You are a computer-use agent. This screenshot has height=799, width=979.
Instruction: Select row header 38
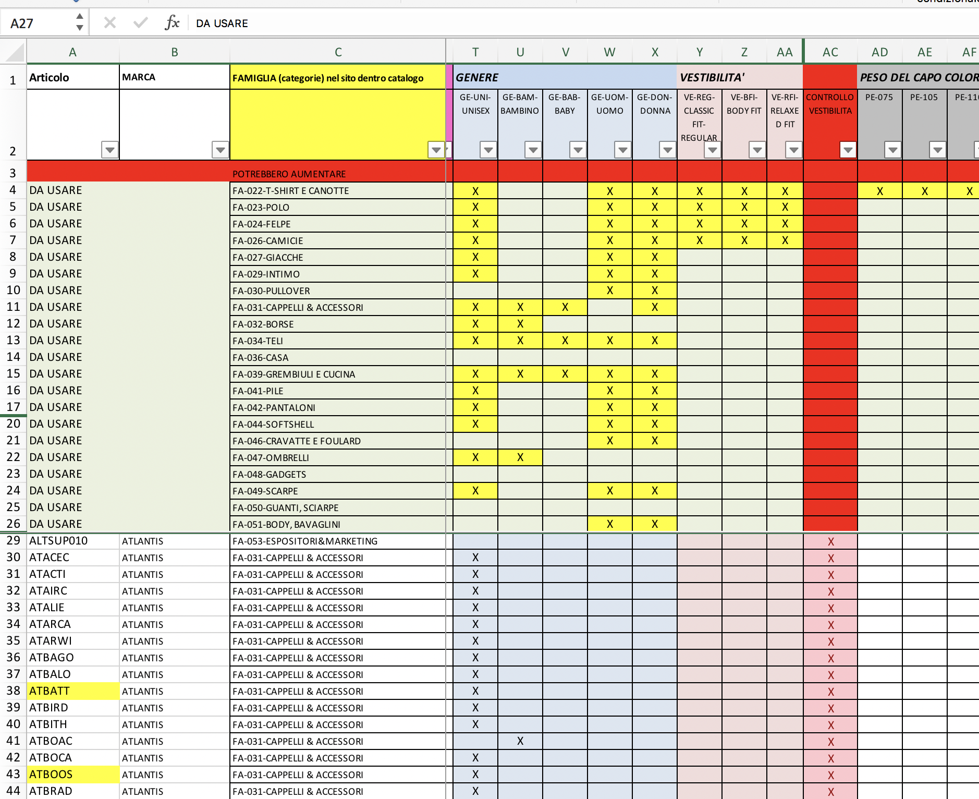click(13, 691)
